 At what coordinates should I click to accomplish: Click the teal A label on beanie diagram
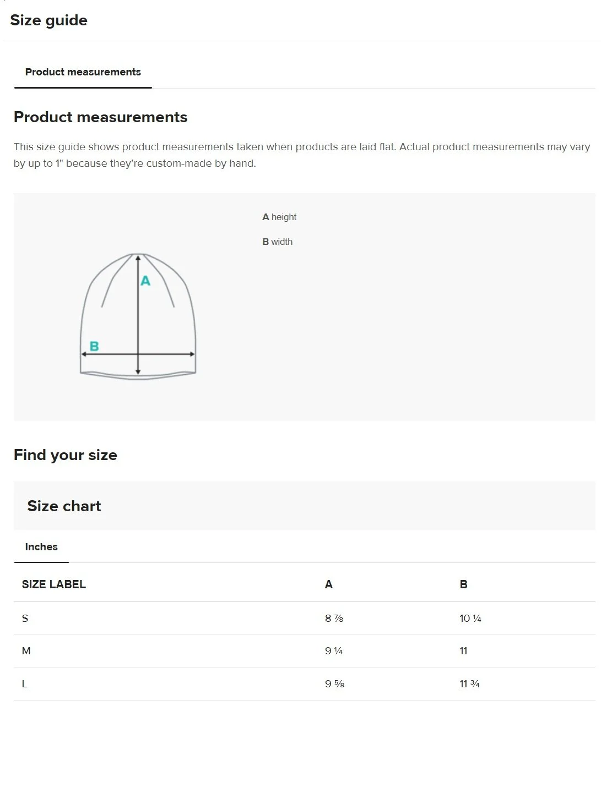click(x=145, y=281)
